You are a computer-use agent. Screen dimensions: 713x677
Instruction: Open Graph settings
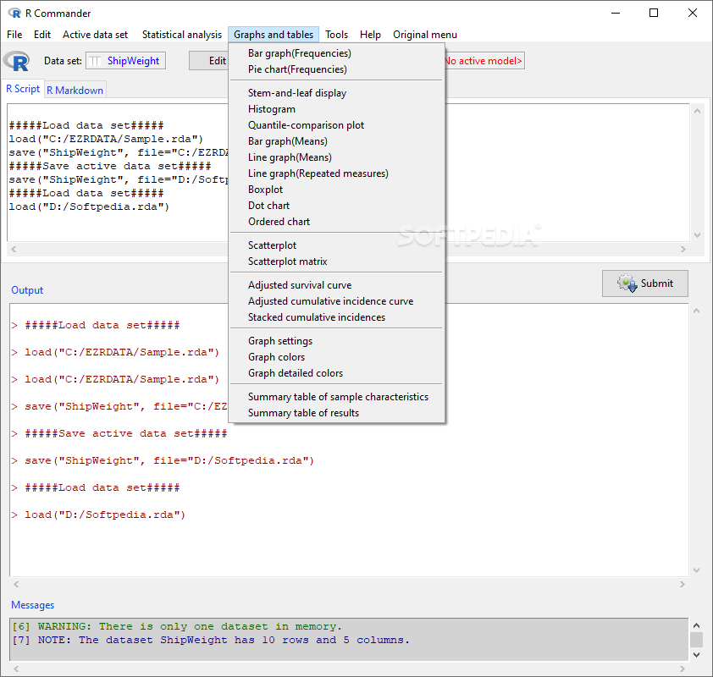(x=336, y=341)
